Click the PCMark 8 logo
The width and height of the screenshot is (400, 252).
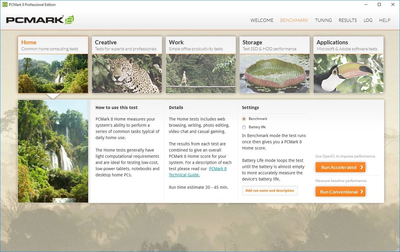pos(40,20)
